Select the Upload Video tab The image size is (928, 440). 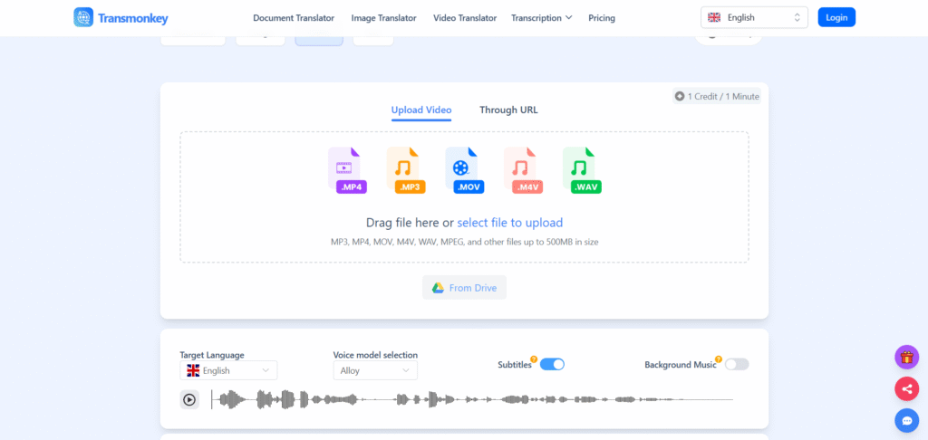[421, 110]
